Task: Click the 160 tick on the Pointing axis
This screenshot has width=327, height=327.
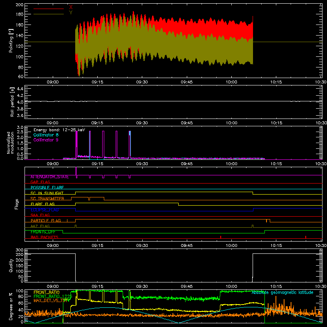Action: point(19,25)
